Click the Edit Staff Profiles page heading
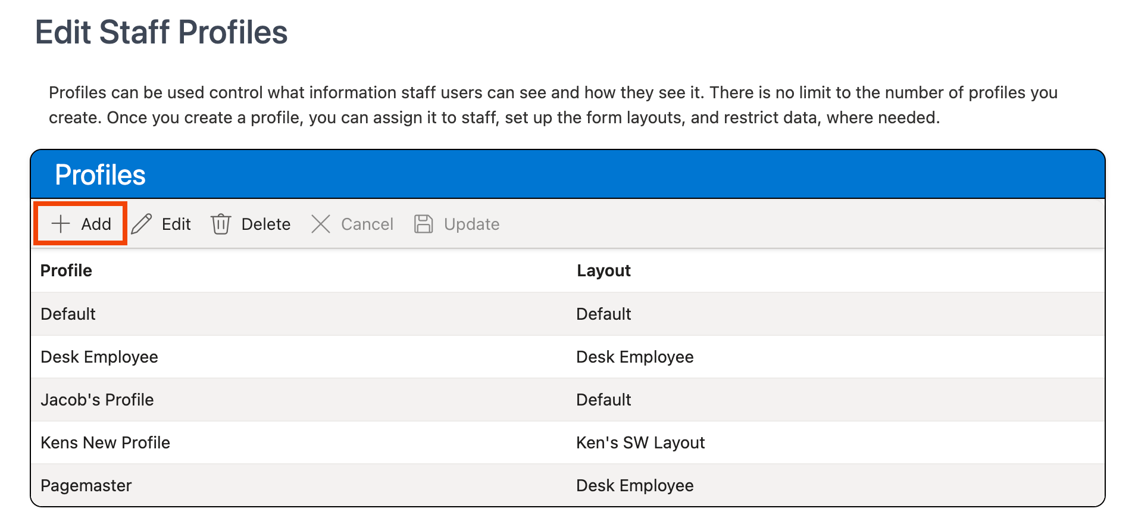The height and width of the screenshot is (524, 1132). [x=161, y=32]
